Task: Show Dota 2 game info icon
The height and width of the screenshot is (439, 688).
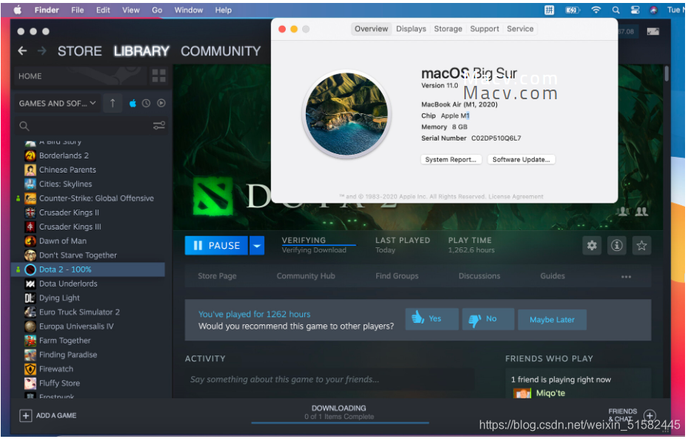Action: click(x=617, y=246)
